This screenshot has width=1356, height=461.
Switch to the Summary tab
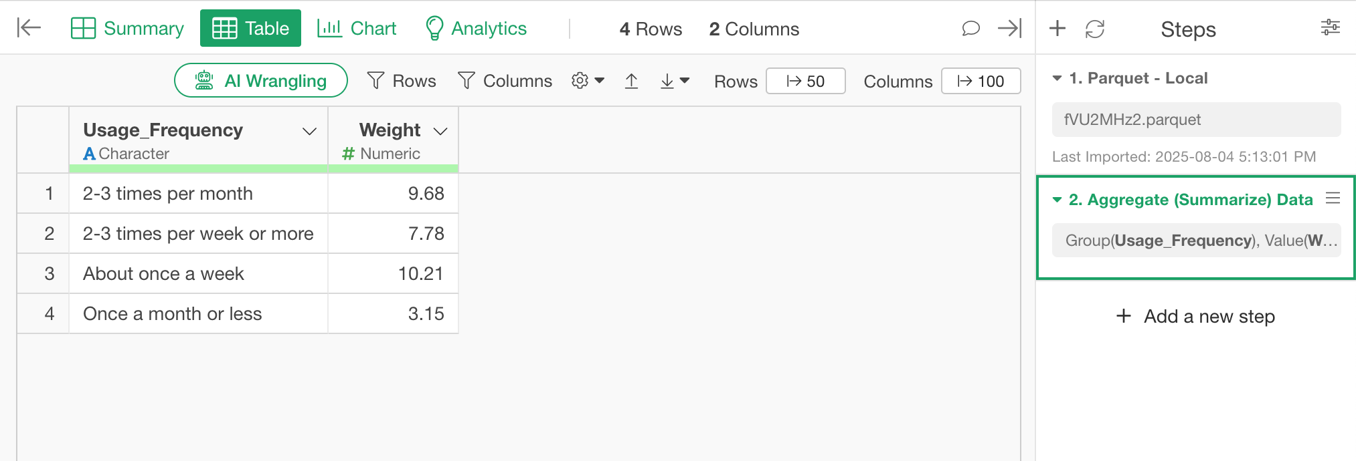pyautogui.click(x=127, y=28)
